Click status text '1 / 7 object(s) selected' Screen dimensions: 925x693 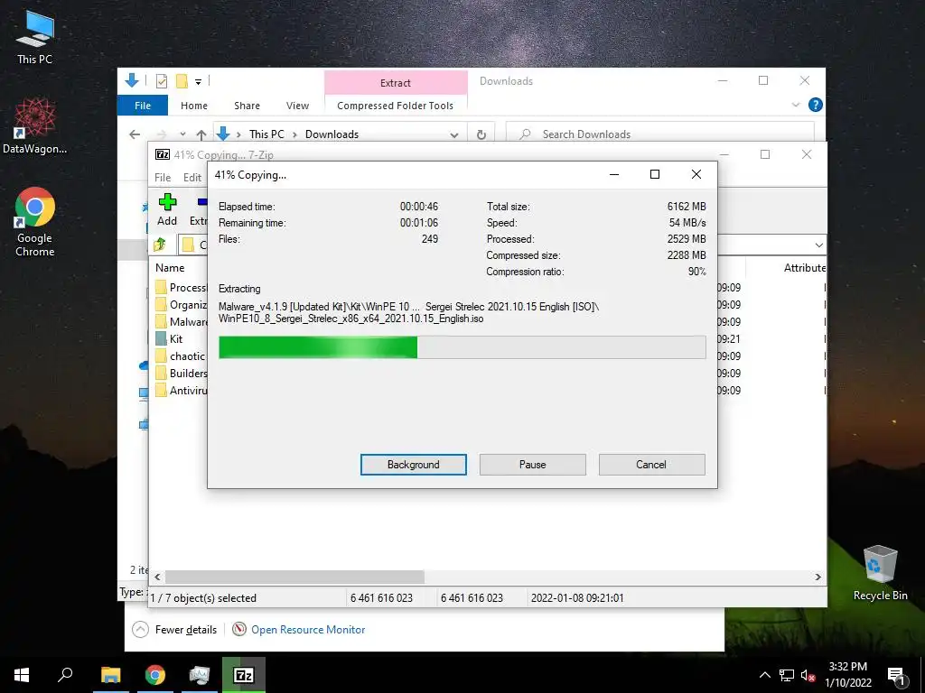click(x=203, y=598)
